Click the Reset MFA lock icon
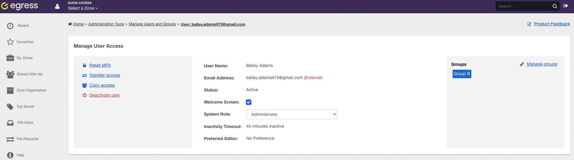The image size is (574, 160). pyautogui.click(x=85, y=65)
